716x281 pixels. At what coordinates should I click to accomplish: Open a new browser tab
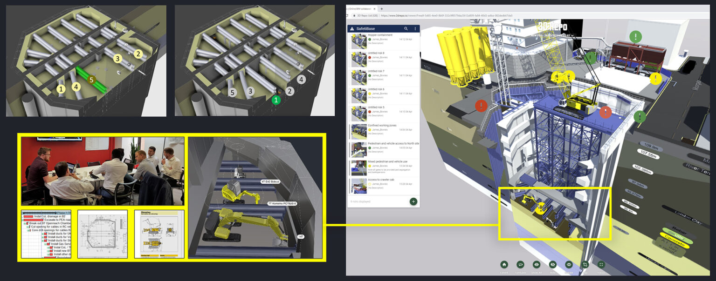(382, 8)
